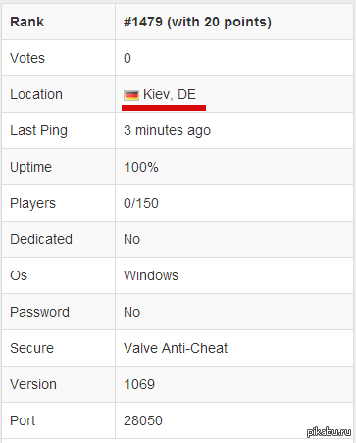The height and width of the screenshot is (443, 356).
Task: Click the red underline beneath Kiev, DE
Action: (164, 108)
